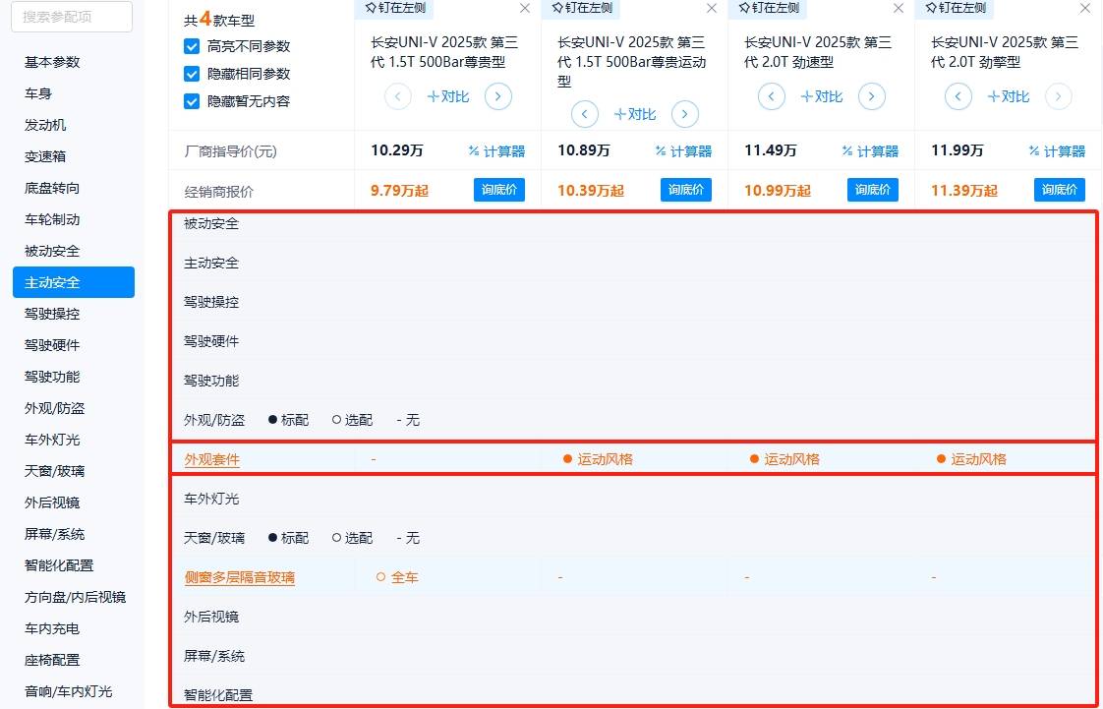This screenshot has height=709, width=1103.
Task: Add 2.0T 劲速型 to 对比
Action: coord(822,96)
